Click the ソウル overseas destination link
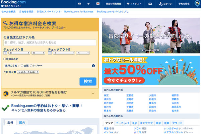Screen dimensions: 201x134 pyautogui.click(x=138, y=129)
